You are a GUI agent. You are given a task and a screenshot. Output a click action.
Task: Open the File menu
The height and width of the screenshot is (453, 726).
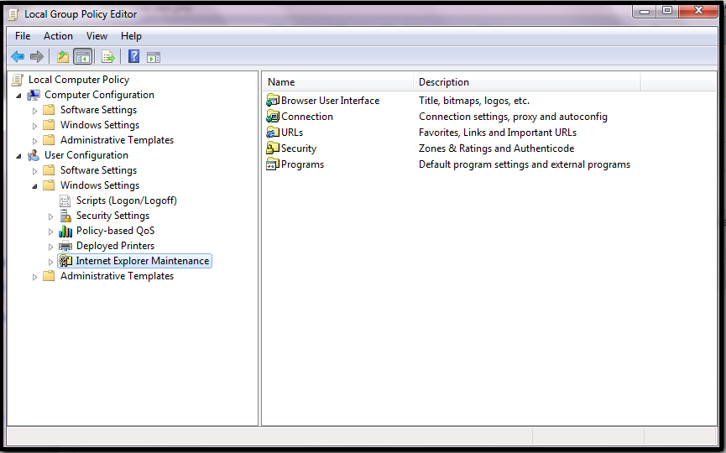[x=23, y=36]
